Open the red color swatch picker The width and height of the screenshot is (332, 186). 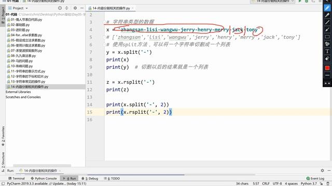(327, 68)
